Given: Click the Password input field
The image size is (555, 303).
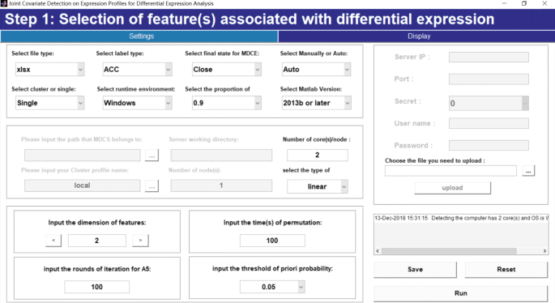Looking at the screenshot, I should (x=489, y=145).
